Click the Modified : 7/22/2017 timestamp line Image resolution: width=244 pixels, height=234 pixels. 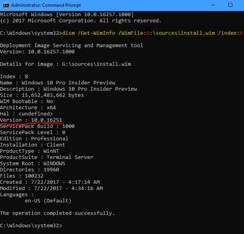51,188
